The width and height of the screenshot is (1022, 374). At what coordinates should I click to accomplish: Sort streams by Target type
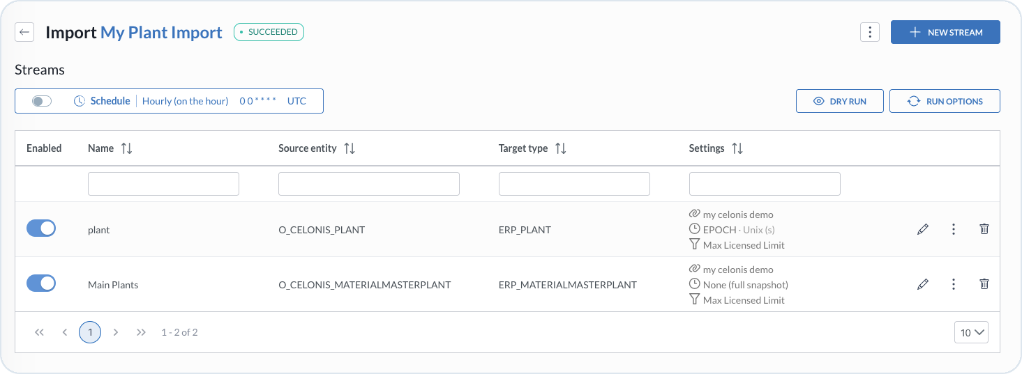click(560, 148)
